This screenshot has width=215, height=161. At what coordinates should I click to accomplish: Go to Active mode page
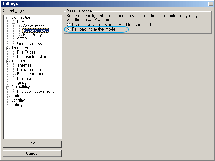pos(34,26)
